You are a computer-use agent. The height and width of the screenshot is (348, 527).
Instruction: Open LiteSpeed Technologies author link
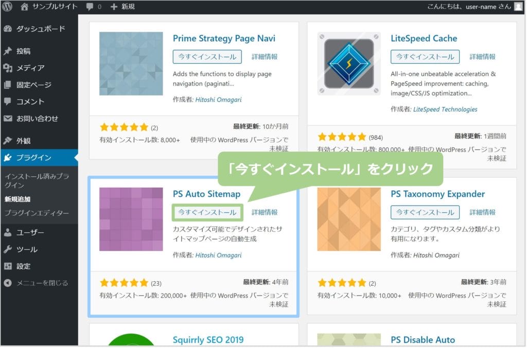coord(445,109)
